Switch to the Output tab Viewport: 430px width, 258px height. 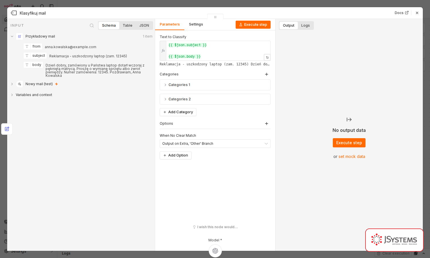(289, 26)
